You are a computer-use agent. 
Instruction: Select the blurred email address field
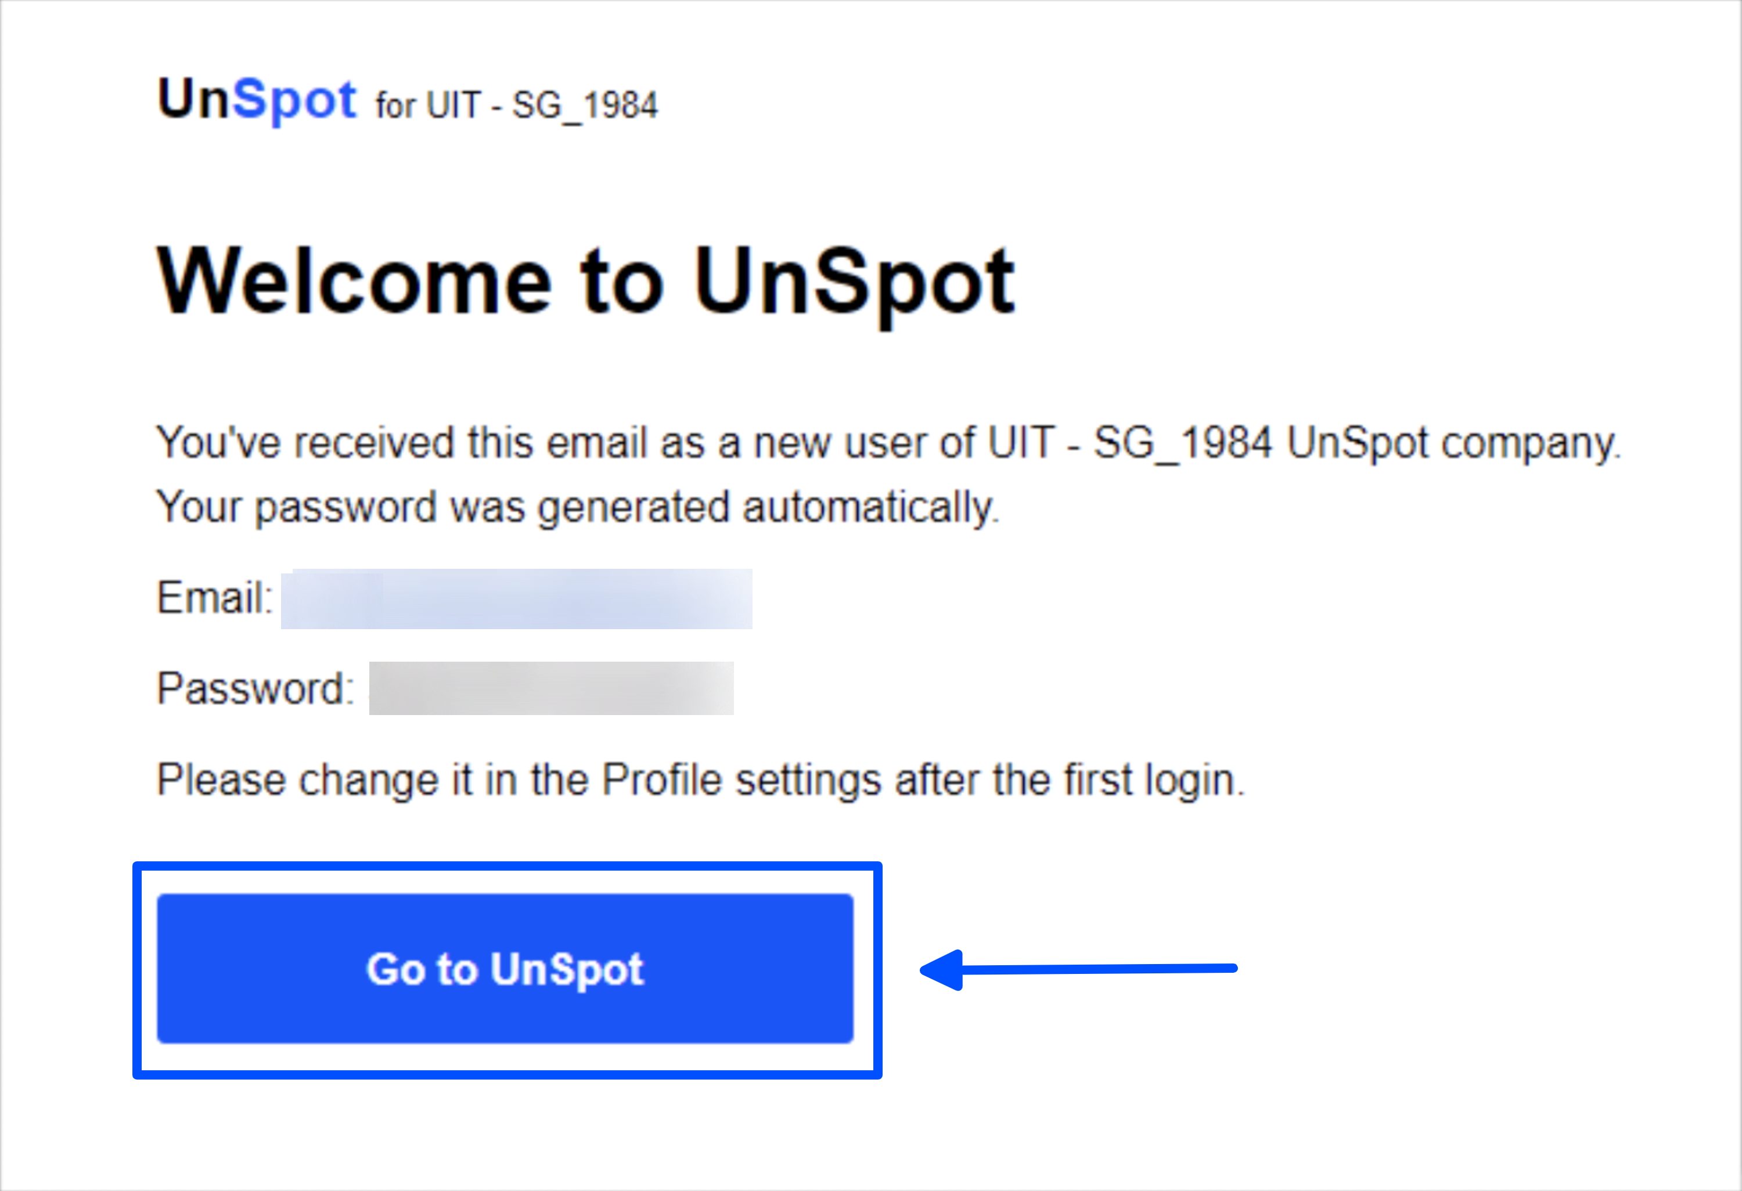516,598
